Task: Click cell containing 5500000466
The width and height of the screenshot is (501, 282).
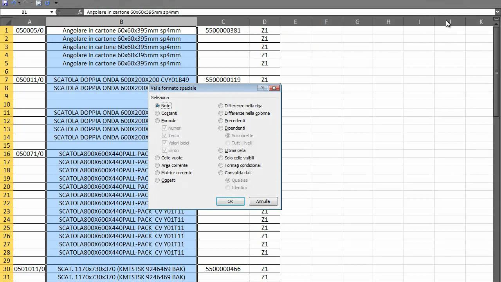Action: pos(223,269)
